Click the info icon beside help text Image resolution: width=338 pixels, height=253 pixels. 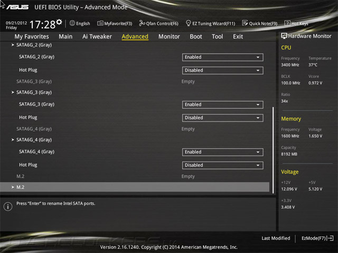(8, 207)
